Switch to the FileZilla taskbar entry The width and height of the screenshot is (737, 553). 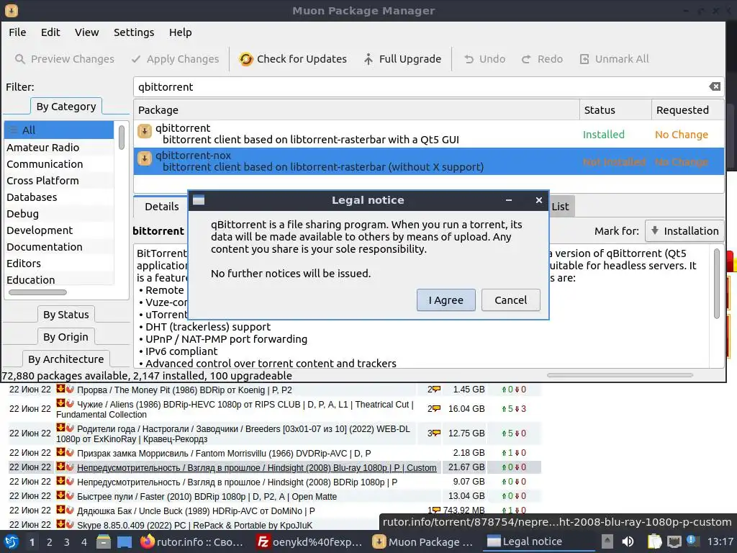[x=309, y=541]
